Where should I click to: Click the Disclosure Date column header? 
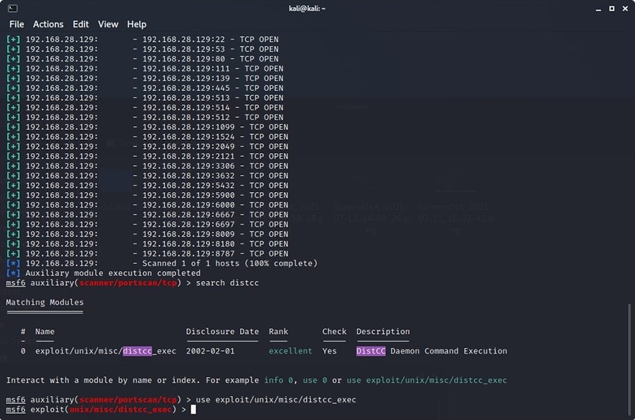[x=222, y=332]
